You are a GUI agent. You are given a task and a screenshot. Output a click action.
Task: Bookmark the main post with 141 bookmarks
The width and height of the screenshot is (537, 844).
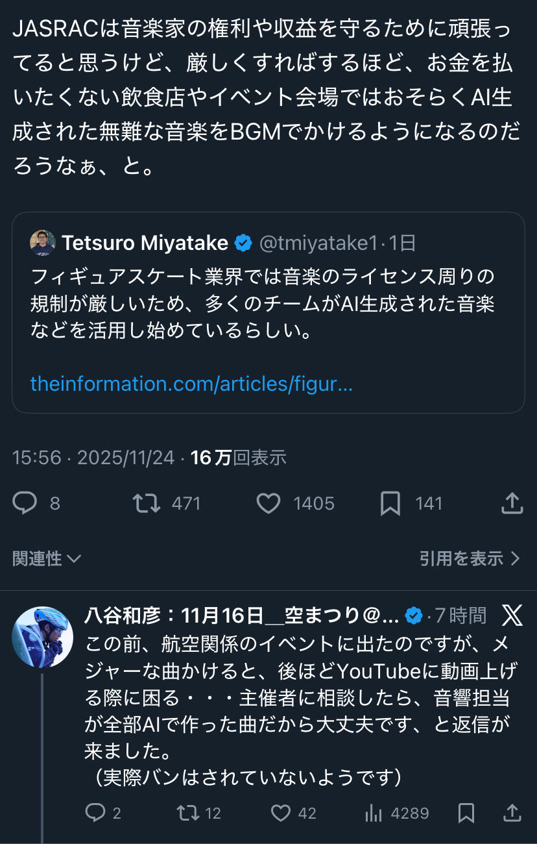click(x=390, y=503)
